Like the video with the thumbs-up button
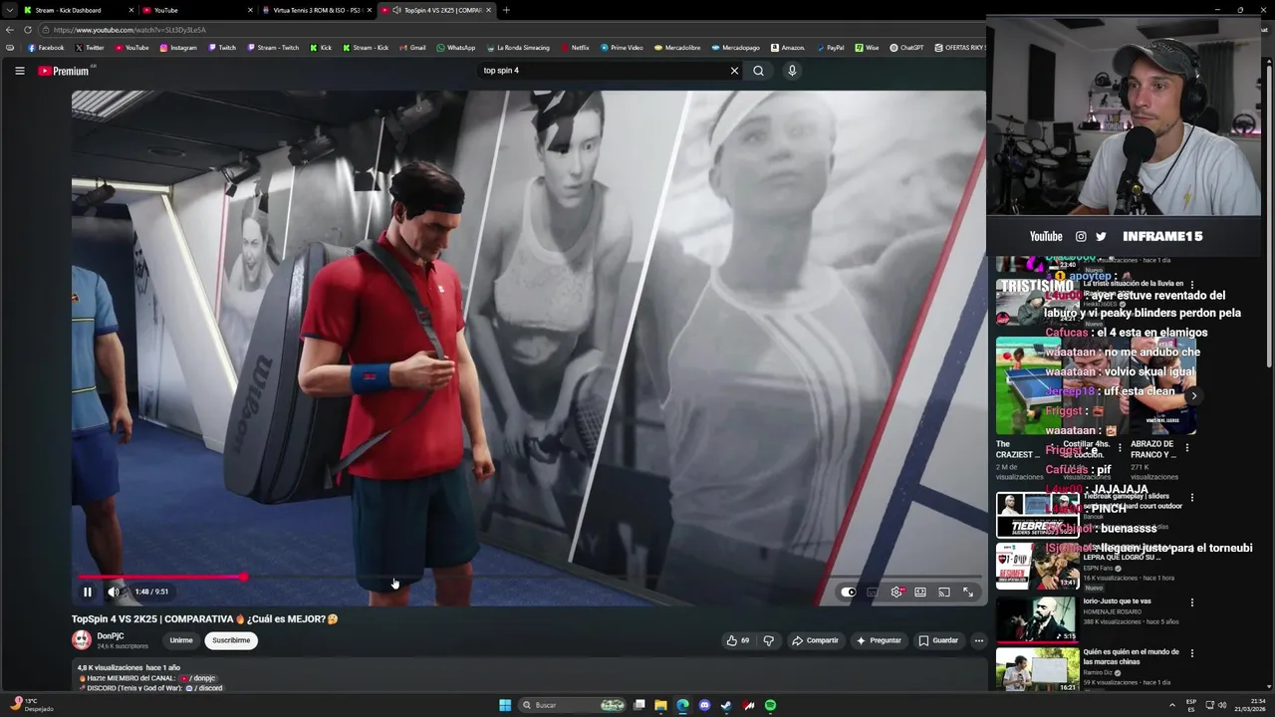 point(737,640)
